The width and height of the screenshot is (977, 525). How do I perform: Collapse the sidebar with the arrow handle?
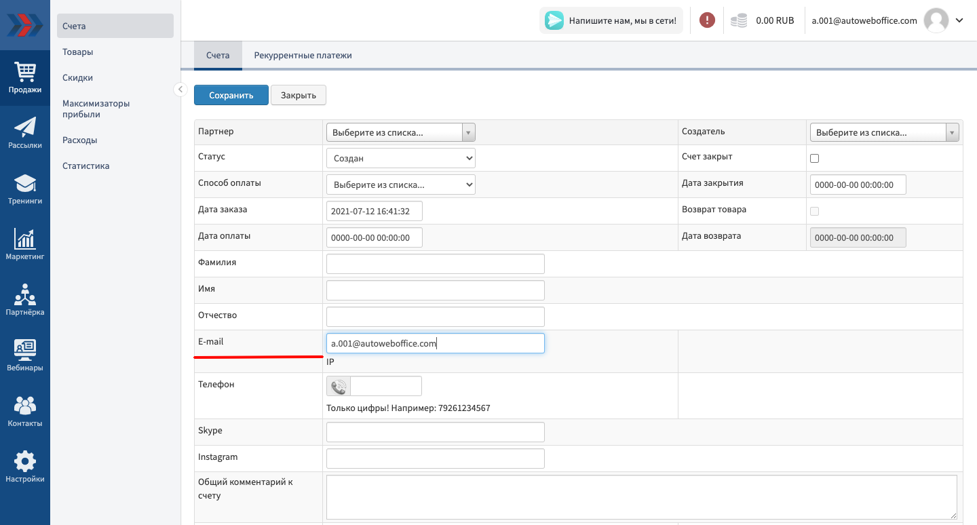tap(180, 90)
